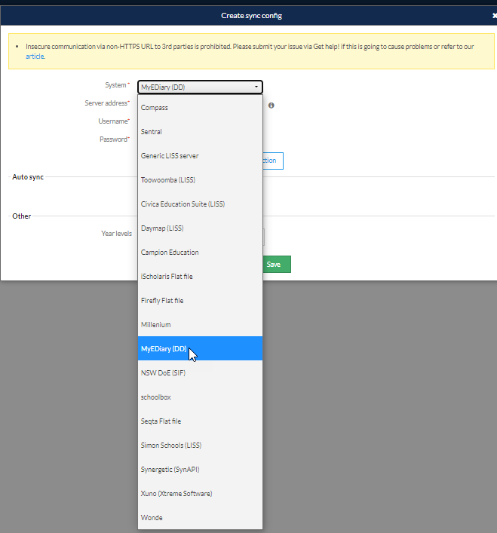Click the Year levels label

(x=117, y=234)
